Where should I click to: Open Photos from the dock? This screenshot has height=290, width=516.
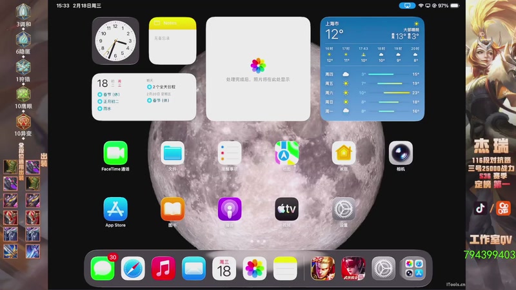[254, 269]
